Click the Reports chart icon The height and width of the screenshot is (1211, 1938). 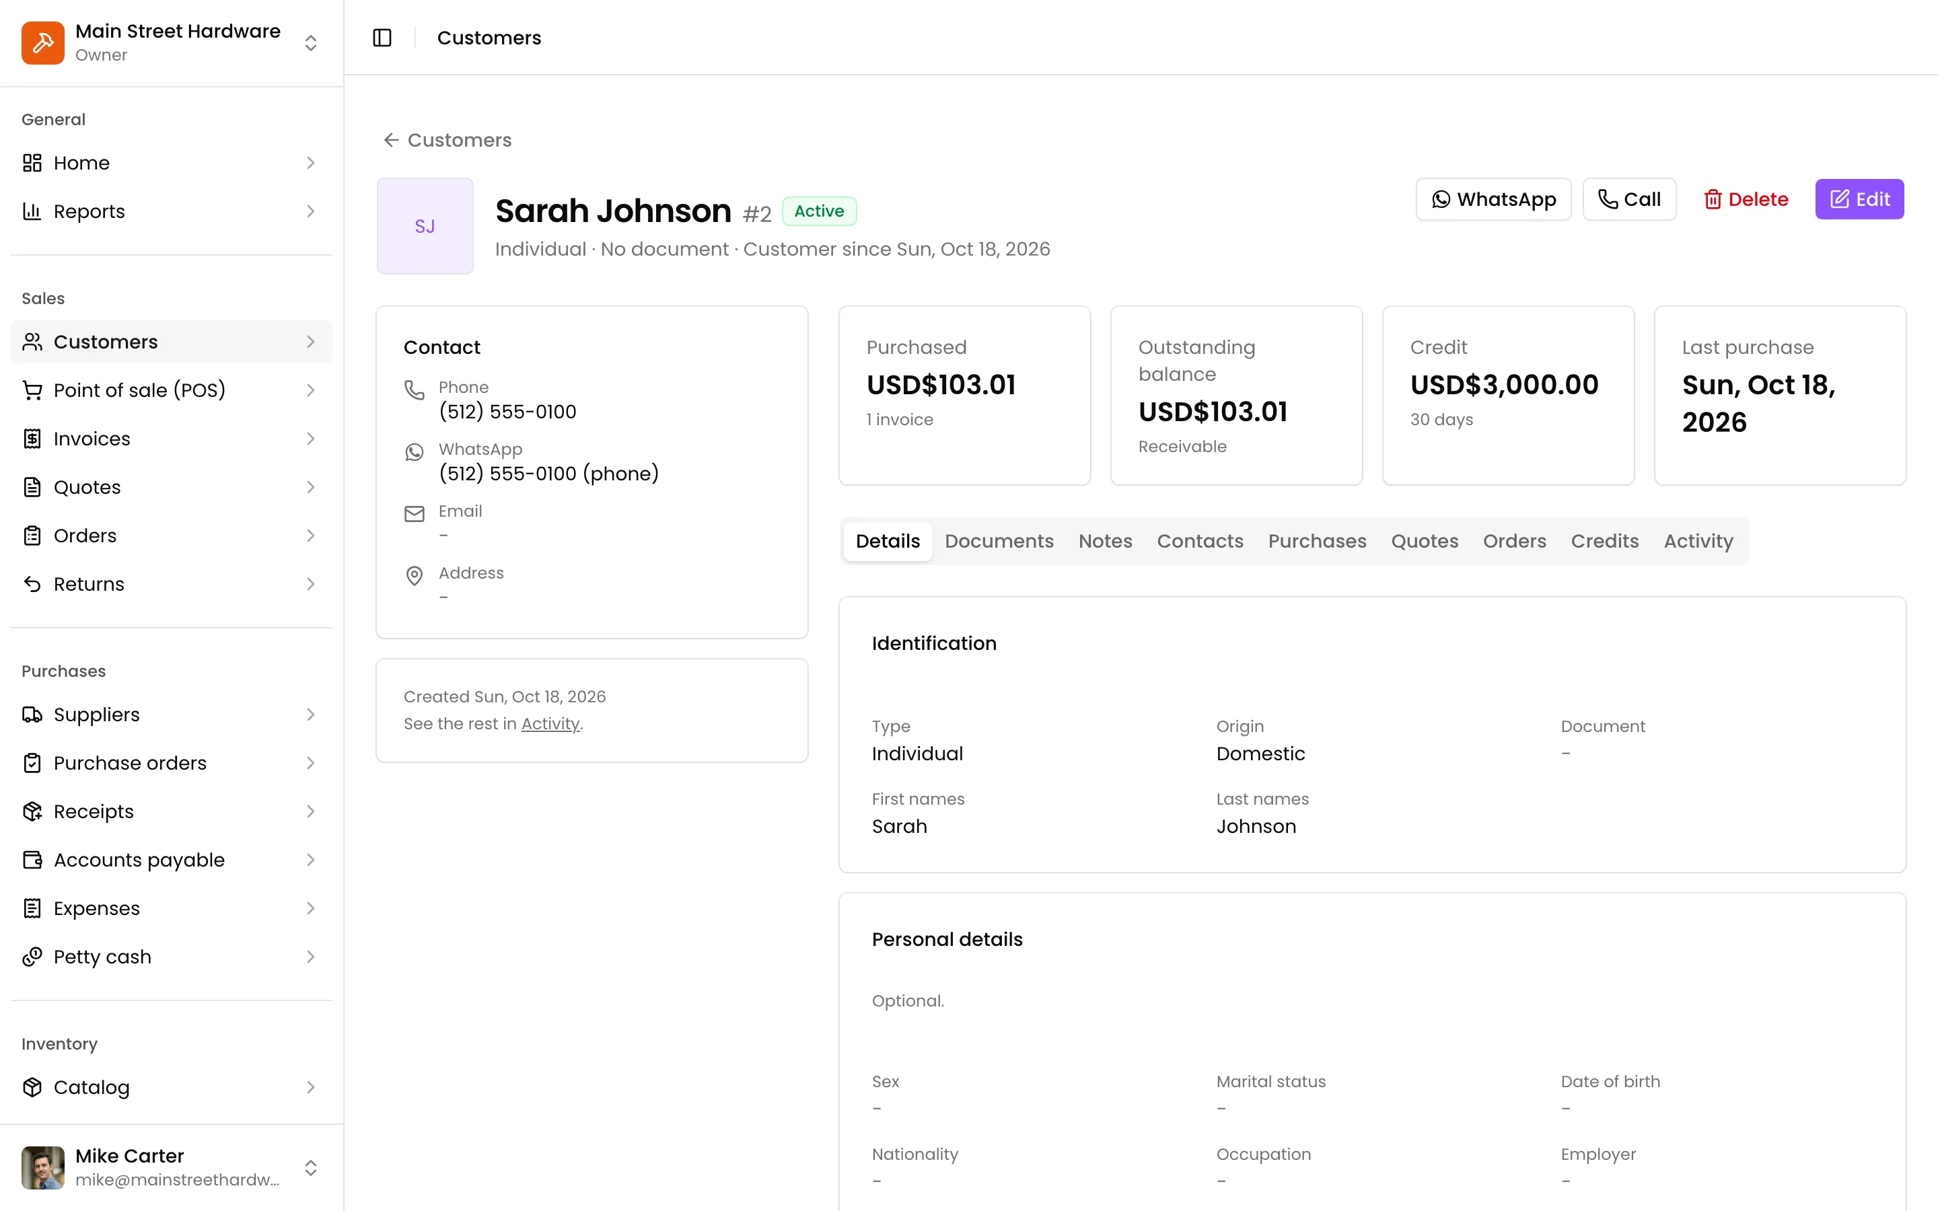coord(32,211)
